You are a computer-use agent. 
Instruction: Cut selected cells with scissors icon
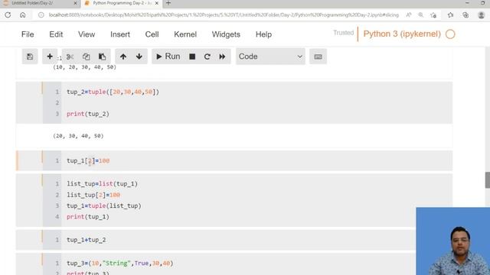[x=70, y=57]
